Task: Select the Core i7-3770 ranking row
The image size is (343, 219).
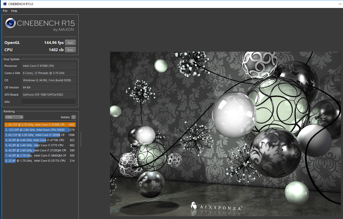Action: (40, 145)
